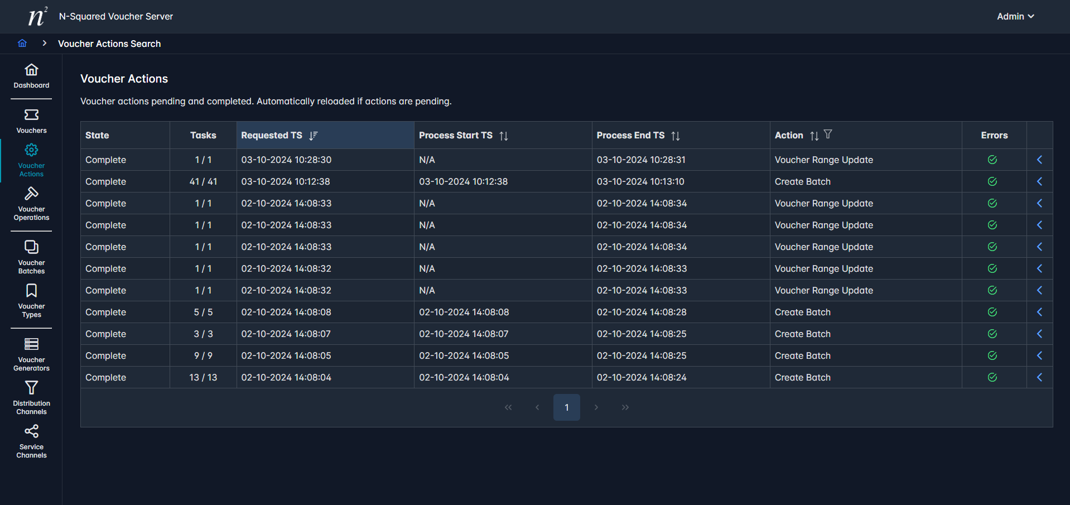Go to Service Channels
Viewport: 1070px width, 505px height.
(31, 441)
